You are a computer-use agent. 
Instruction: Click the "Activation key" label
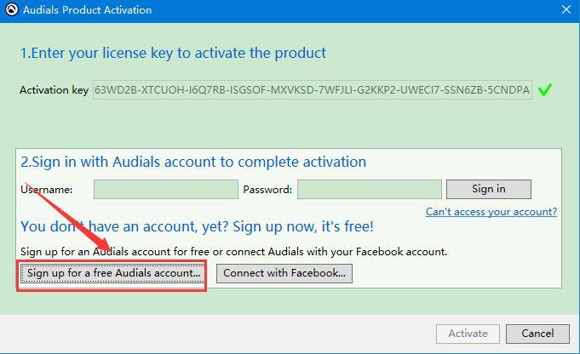[55, 89]
